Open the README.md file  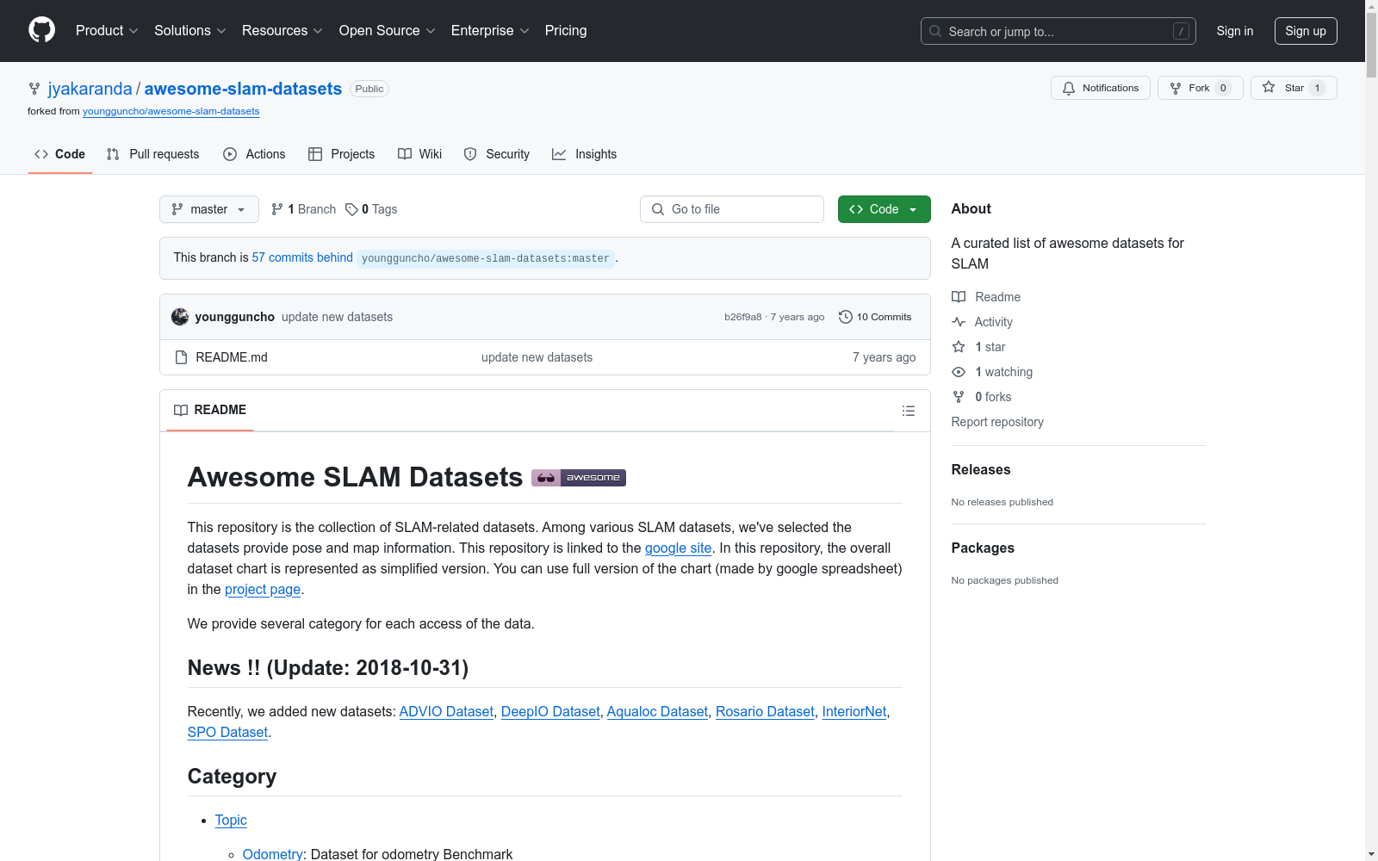[x=232, y=357]
